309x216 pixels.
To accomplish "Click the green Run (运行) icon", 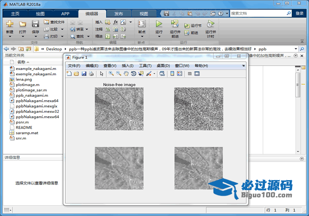I will [x=159, y=24].
